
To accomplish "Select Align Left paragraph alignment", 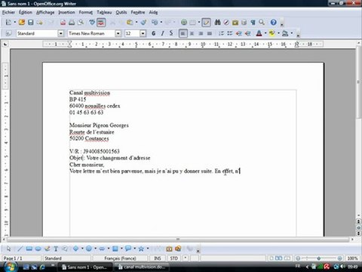I will tap(183, 33).
